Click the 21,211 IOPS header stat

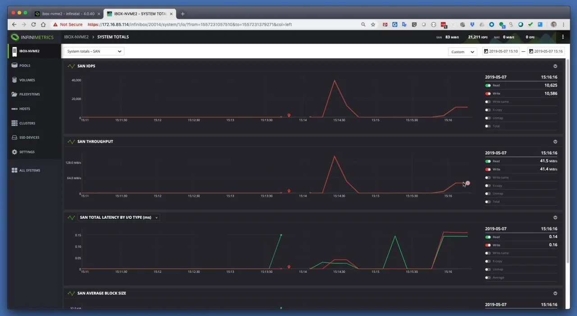coord(478,37)
